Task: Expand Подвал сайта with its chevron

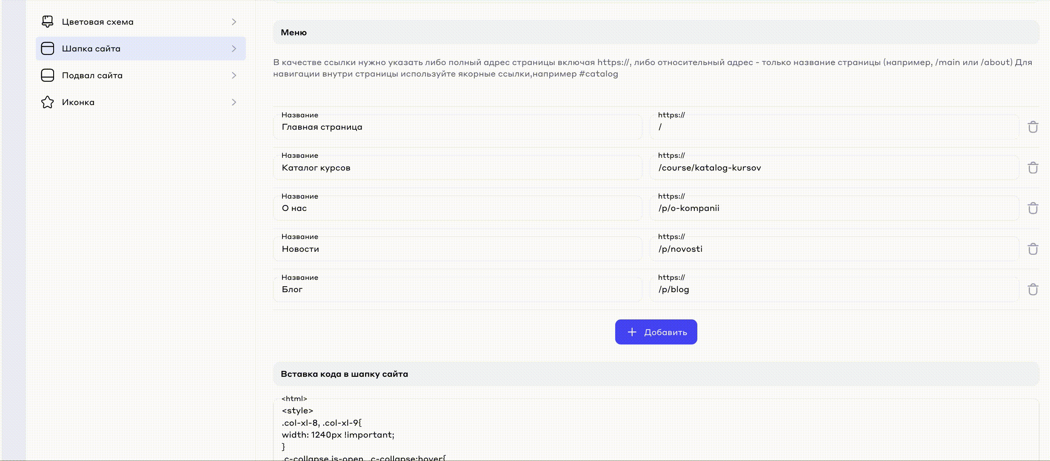Action: click(x=234, y=75)
